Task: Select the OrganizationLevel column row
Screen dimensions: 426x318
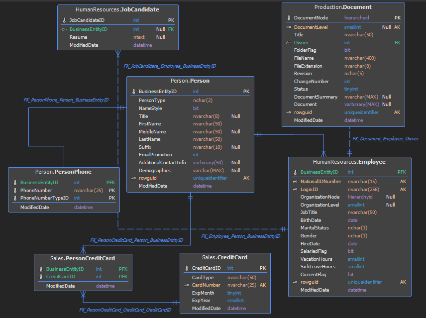Action: [349, 205]
